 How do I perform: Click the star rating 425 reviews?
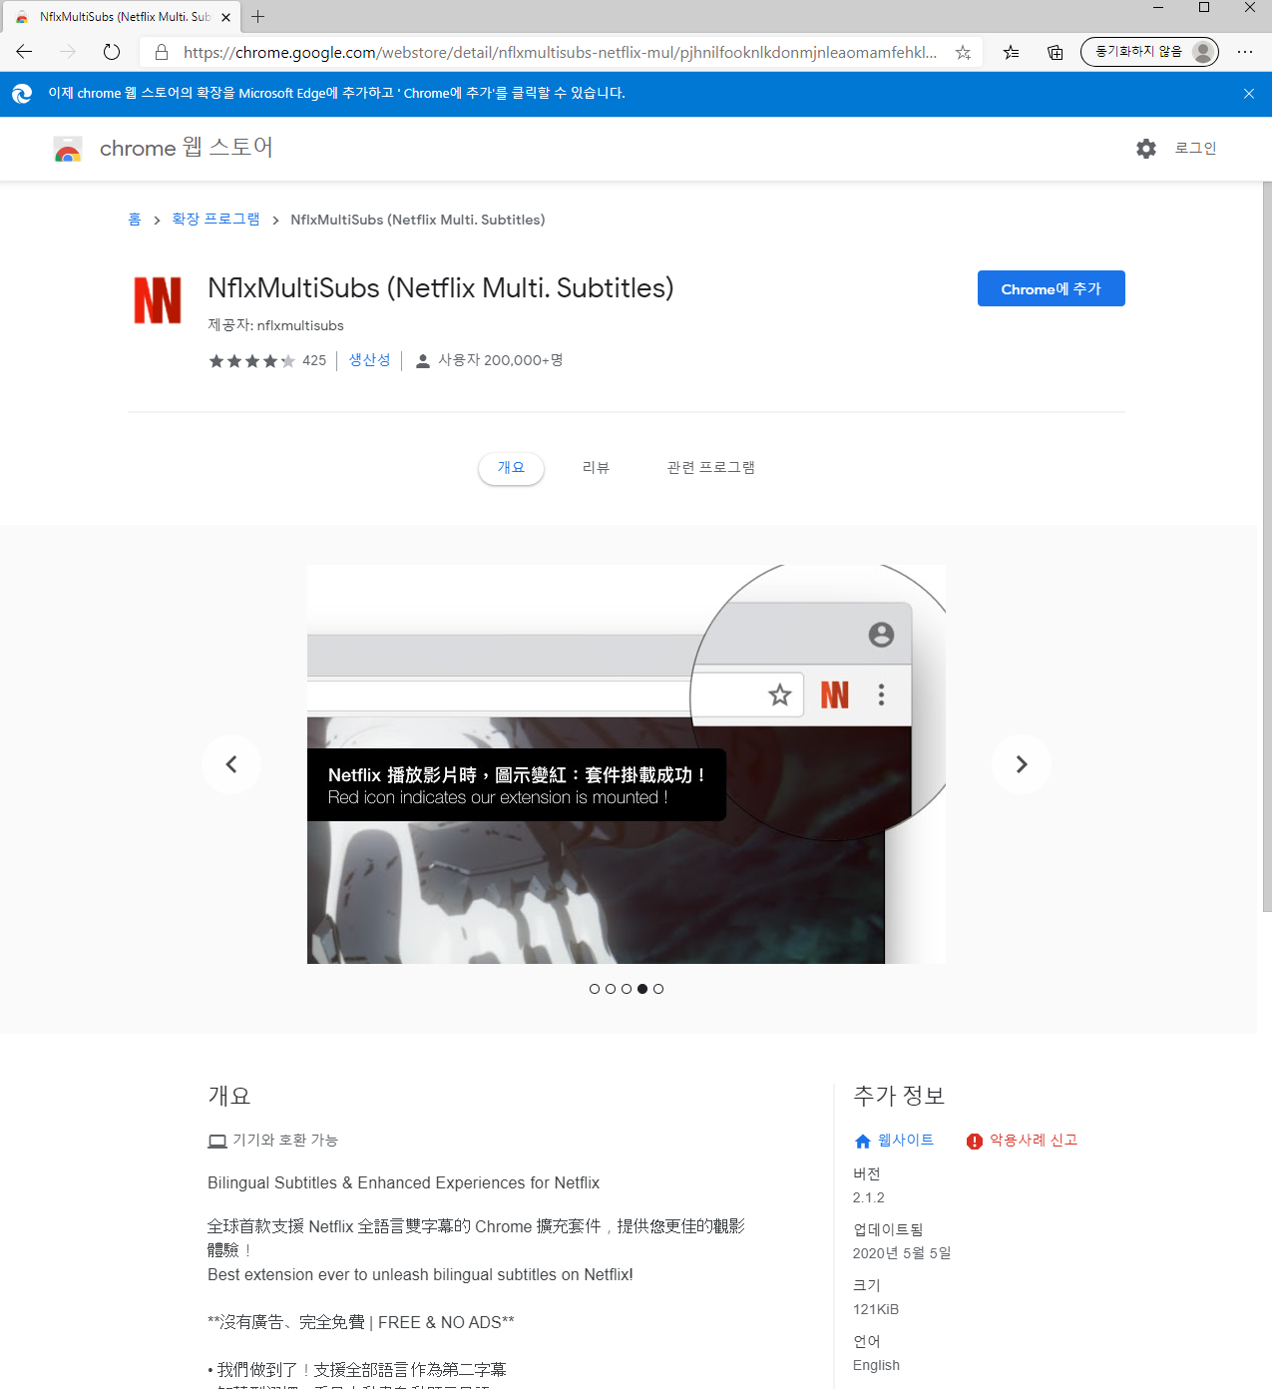point(267,360)
